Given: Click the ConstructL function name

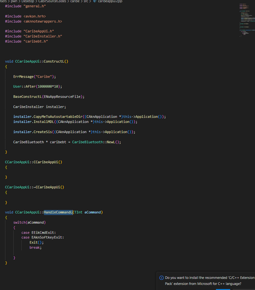Looking at the screenshot, I should point(54,61).
